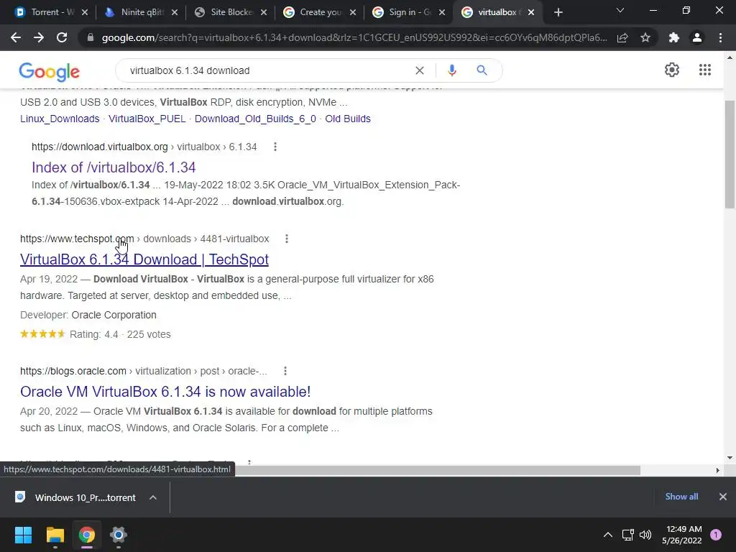Open more options for blogs.oracle.com result
736x552 pixels.
tap(285, 372)
